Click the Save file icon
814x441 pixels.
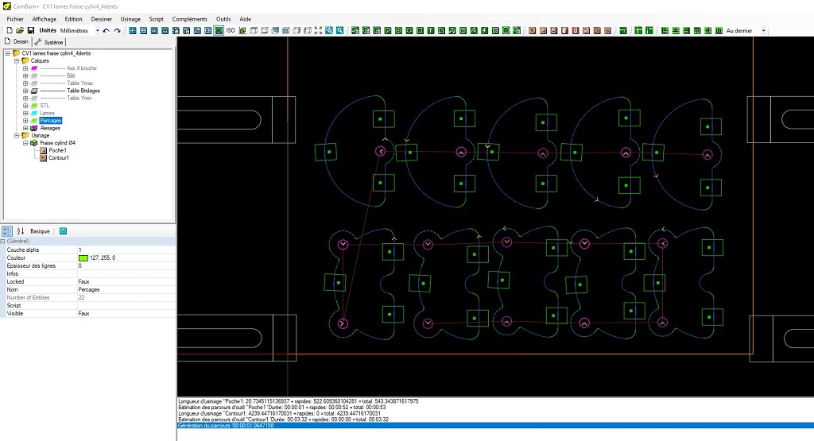coord(31,30)
